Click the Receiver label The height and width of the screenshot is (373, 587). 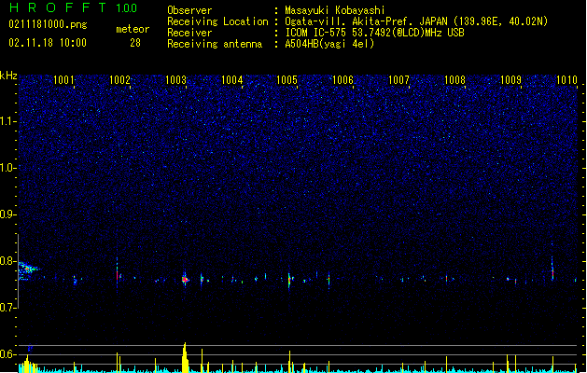click(189, 33)
